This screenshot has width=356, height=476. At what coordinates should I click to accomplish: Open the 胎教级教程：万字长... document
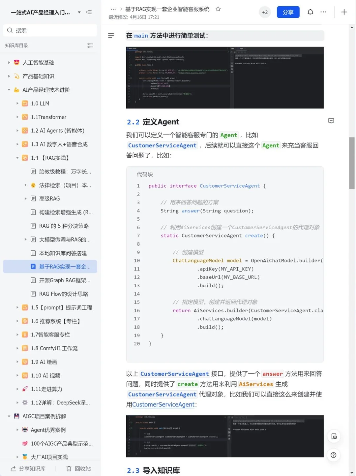pyautogui.click(x=65, y=172)
